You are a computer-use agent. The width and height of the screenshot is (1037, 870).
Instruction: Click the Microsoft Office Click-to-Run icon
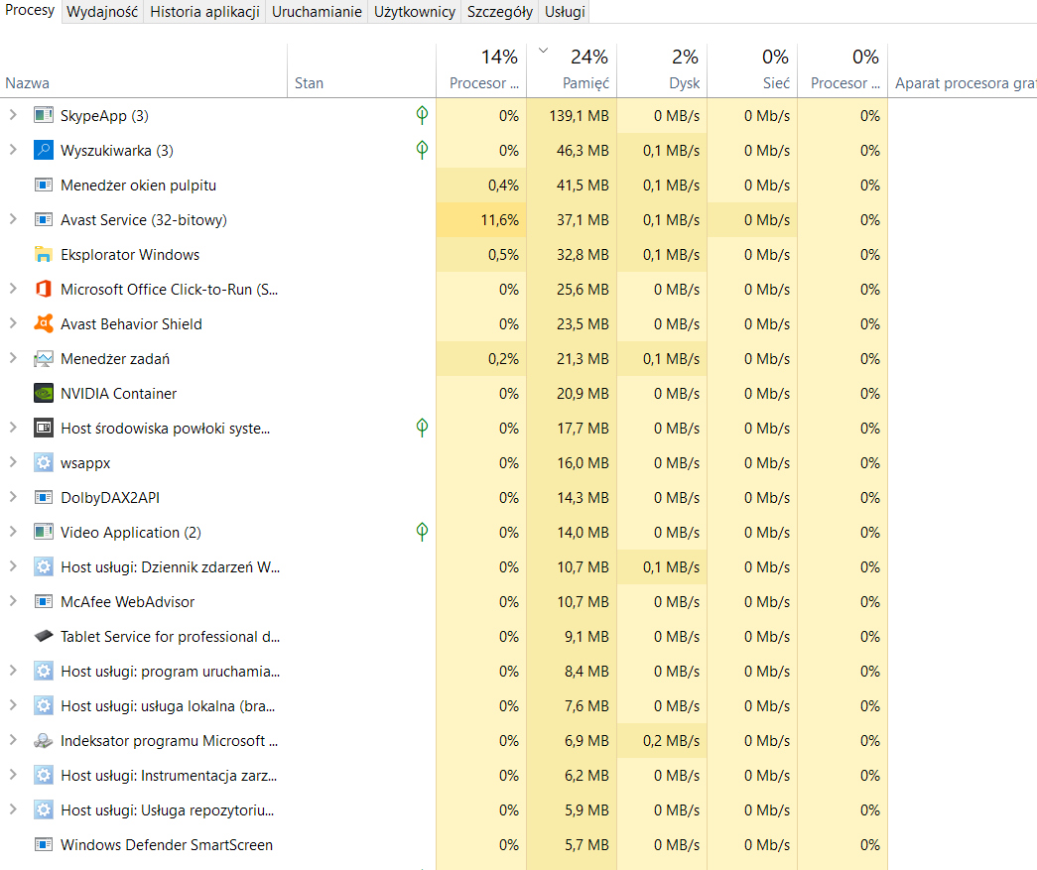pyautogui.click(x=44, y=289)
